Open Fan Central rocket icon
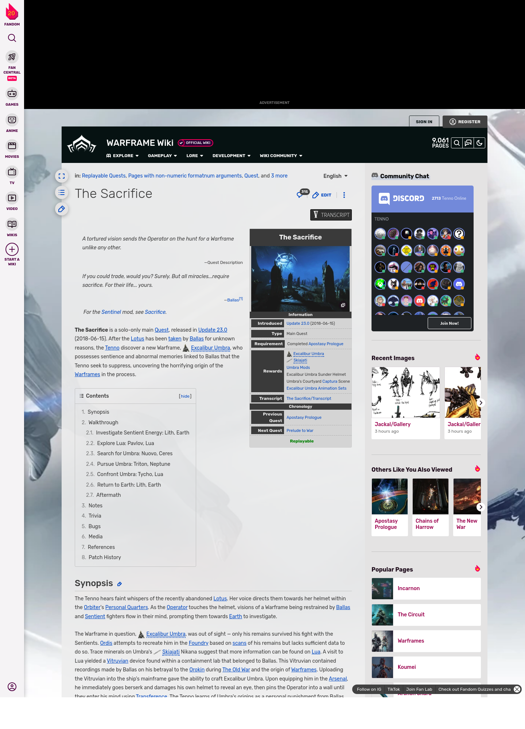This screenshot has height=729, width=525. (x=12, y=57)
